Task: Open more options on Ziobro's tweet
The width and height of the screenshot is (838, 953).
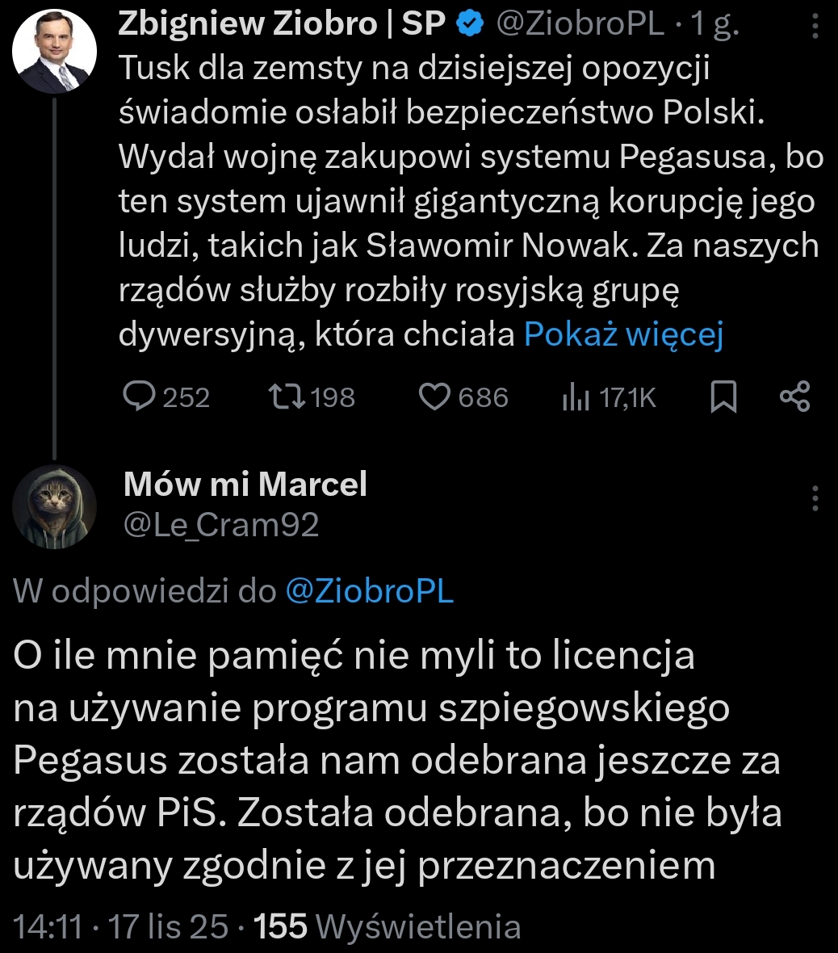Action: [815, 28]
